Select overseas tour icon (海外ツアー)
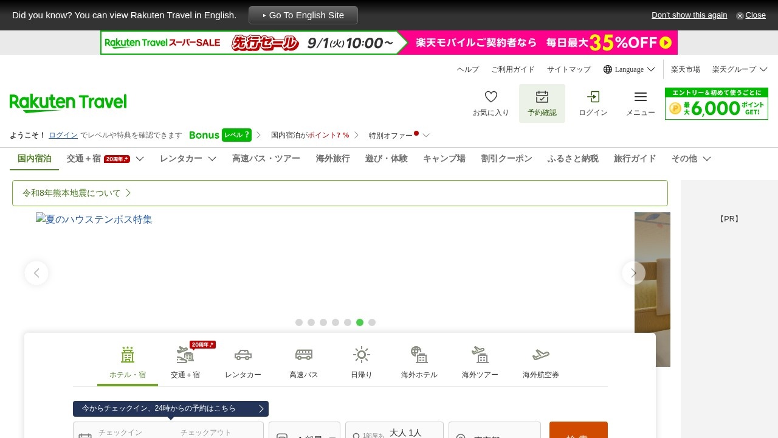 point(480,355)
